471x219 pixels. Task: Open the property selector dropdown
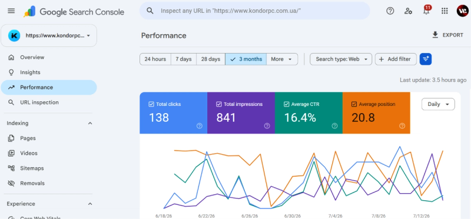coord(49,35)
